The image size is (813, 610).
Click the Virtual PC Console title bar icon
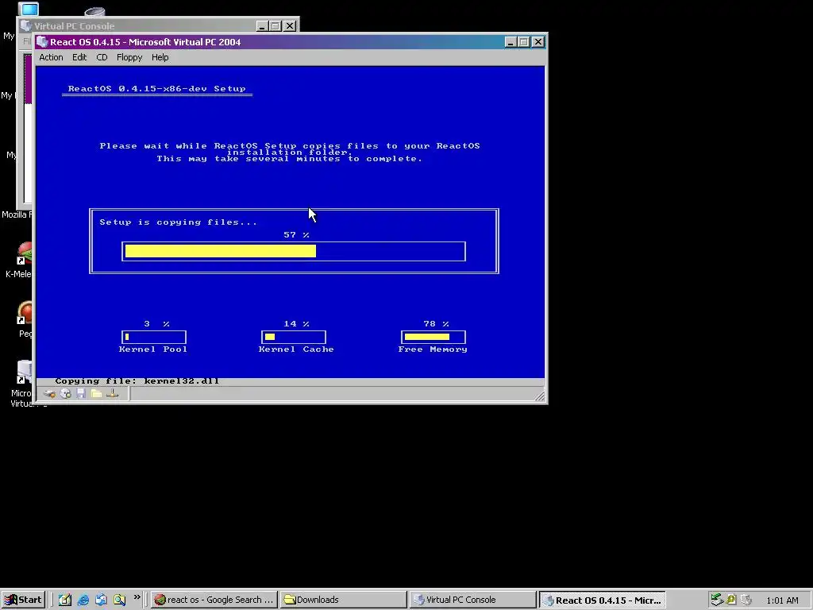[26, 26]
